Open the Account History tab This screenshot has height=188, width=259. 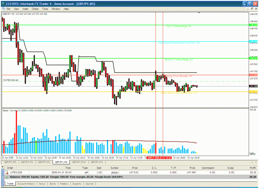[26, 184]
